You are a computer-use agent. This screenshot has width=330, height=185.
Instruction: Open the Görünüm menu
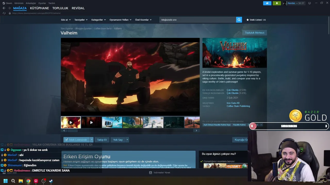tap(19, 3)
